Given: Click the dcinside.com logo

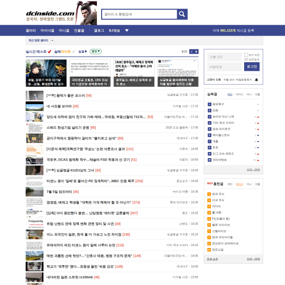Looking at the screenshot, I should pos(50,13).
